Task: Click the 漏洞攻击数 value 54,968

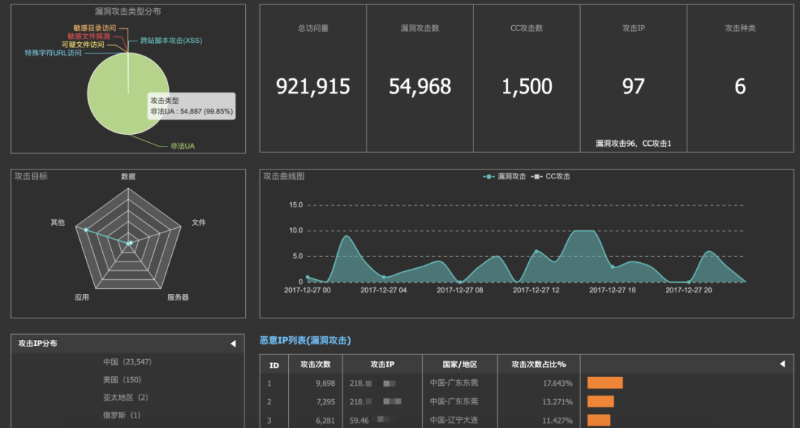Action: [x=420, y=86]
